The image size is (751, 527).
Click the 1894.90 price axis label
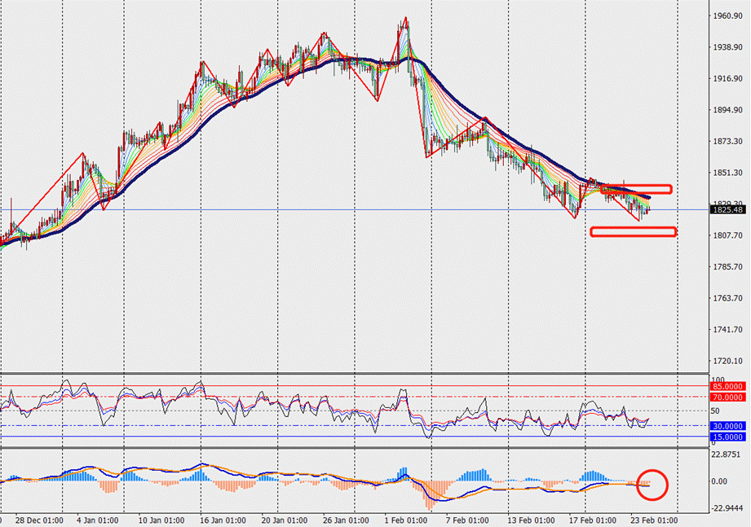point(727,111)
